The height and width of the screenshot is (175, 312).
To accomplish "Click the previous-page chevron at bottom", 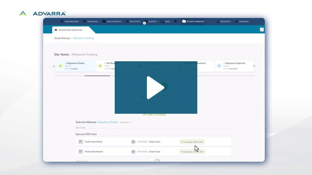I will 150,160.
